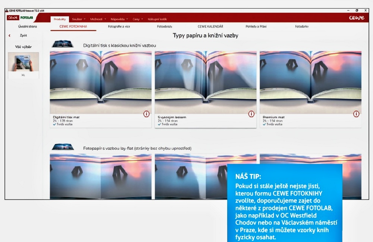Select the first lay-flat Fotopapír option

coord(101,176)
